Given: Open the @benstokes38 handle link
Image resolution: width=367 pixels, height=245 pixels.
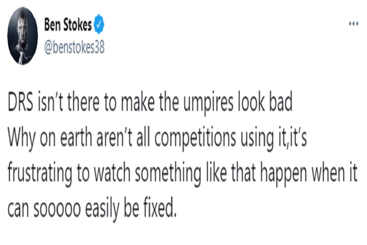Looking at the screenshot, I should [x=74, y=48].
